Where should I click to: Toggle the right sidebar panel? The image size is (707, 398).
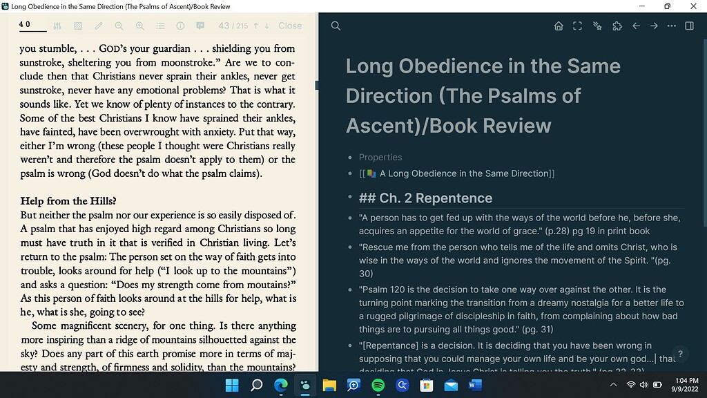[x=689, y=26]
